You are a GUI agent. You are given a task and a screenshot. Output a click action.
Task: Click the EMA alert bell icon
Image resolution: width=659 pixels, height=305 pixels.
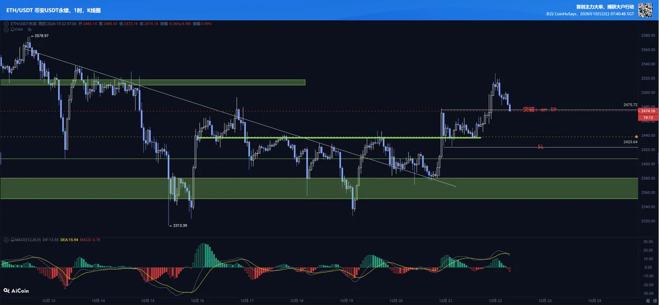point(13,30)
